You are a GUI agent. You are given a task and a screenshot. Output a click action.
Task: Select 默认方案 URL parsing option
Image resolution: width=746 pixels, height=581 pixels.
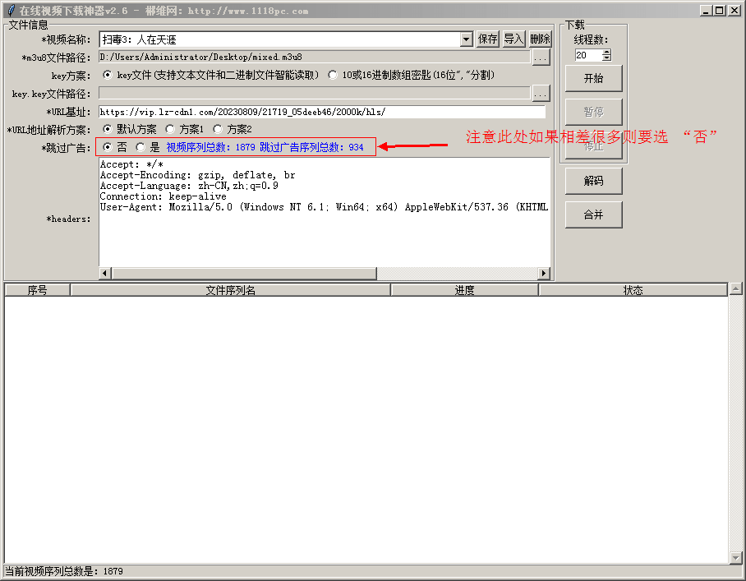click(108, 129)
